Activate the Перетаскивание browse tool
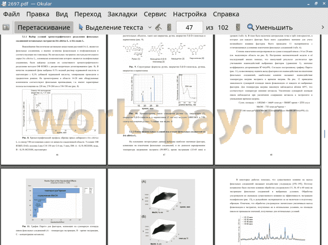Image resolution: width=328 pixels, height=245 pixels. pyautogui.click(x=44, y=28)
